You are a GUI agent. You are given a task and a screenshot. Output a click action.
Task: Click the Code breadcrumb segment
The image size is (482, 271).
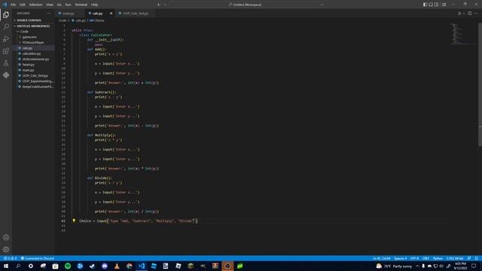tap(63, 20)
